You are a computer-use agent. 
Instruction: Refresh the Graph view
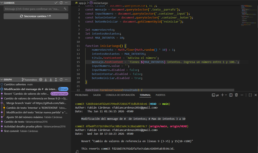click(x=61, y=79)
